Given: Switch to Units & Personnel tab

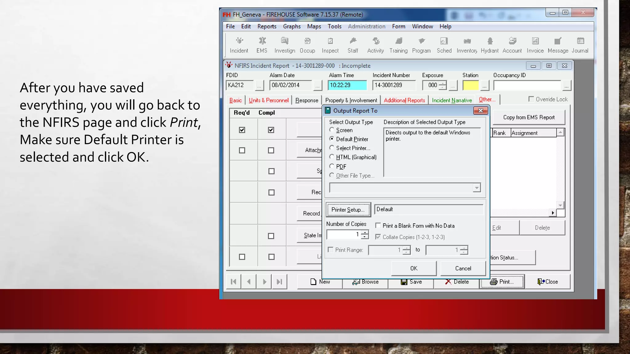Looking at the screenshot, I should [269, 100].
